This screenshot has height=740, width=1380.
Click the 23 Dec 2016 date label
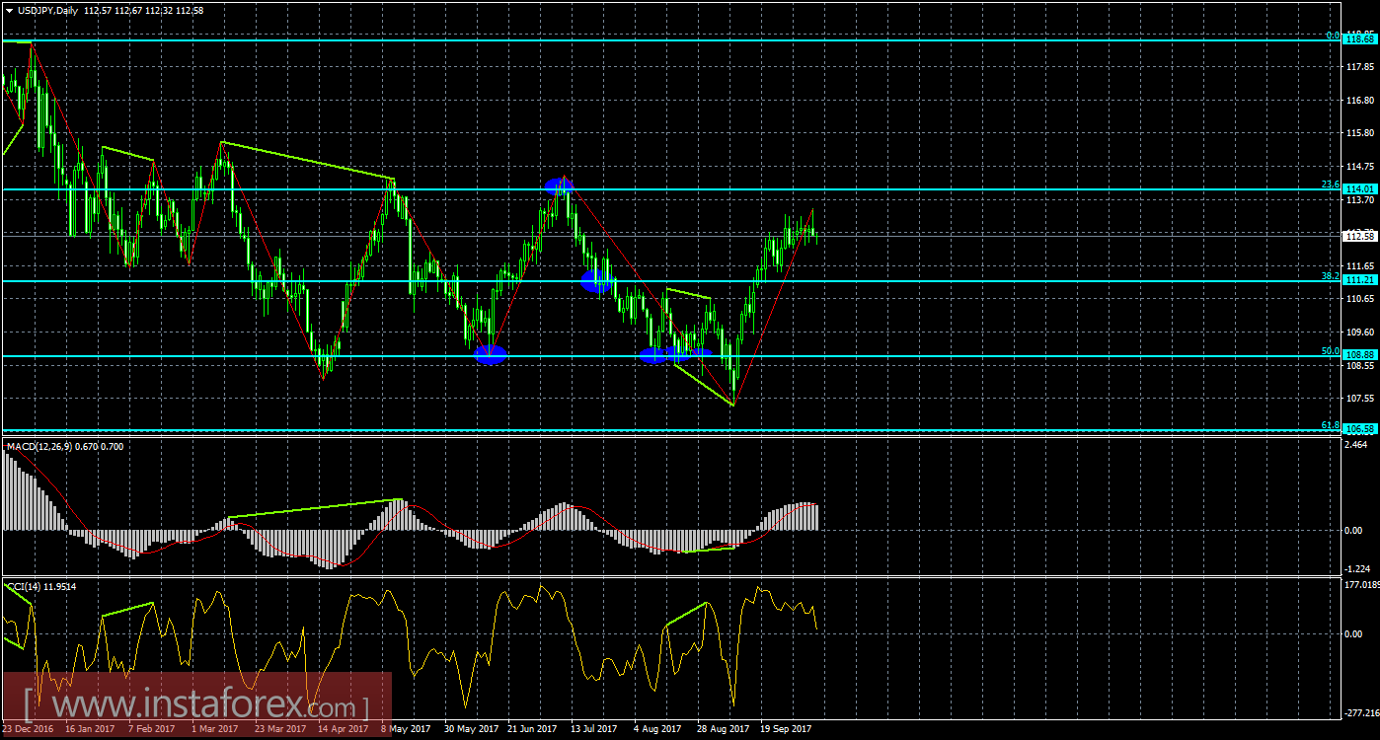click(30, 729)
